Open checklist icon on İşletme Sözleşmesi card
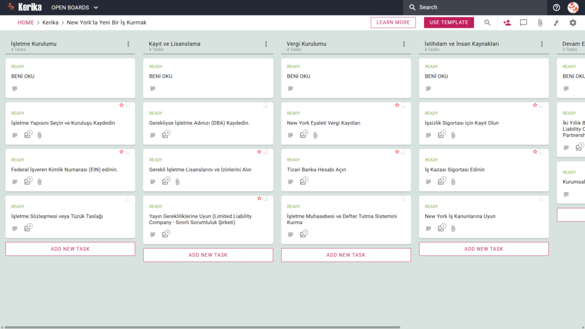Image resolution: width=585 pixels, height=329 pixels. tap(28, 227)
